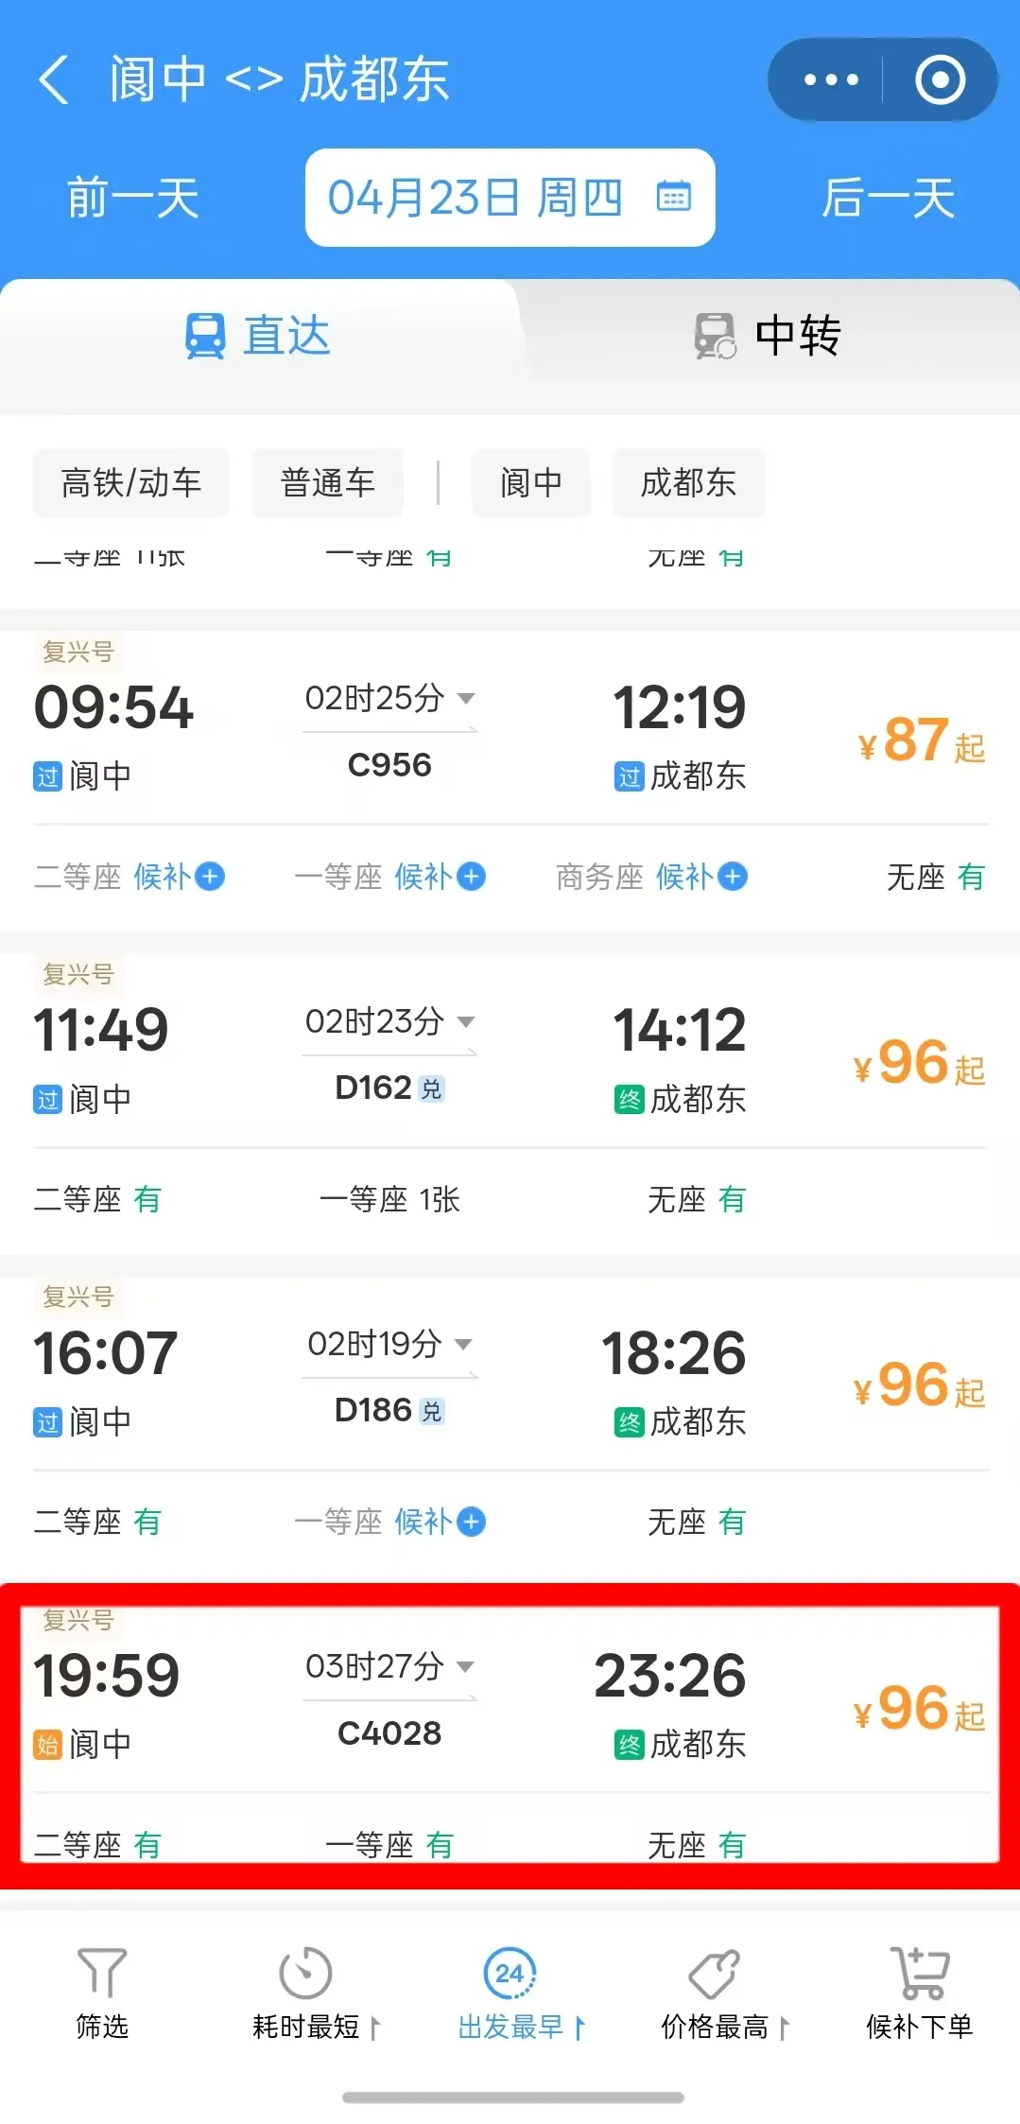
Task: Toggle the 高铁/动车 filter chip
Action: pyautogui.click(x=131, y=483)
